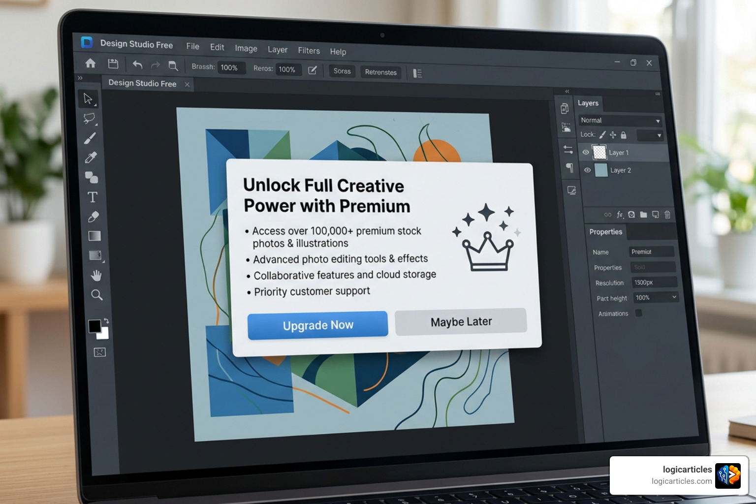The height and width of the screenshot is (504, 756).
Task: Open the Edit menu
Action: point(217,47)
